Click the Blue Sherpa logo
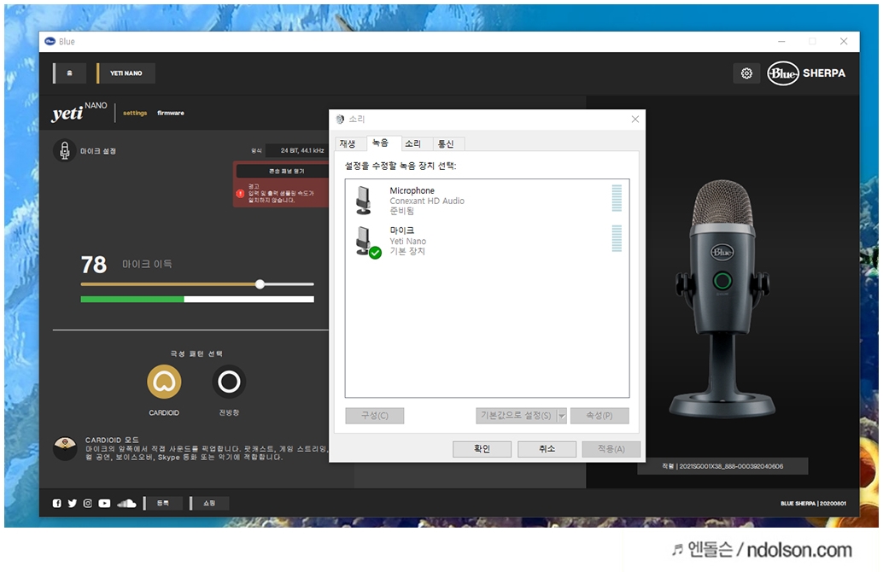This screenshot has height=572, width=883. coord(806,73)
